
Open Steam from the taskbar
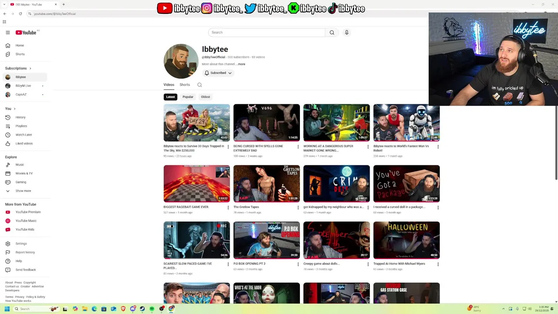point(142,309)
